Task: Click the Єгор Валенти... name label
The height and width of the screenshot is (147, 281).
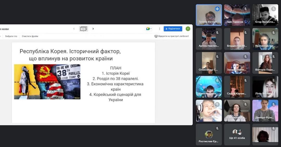Action: (265, 22)
